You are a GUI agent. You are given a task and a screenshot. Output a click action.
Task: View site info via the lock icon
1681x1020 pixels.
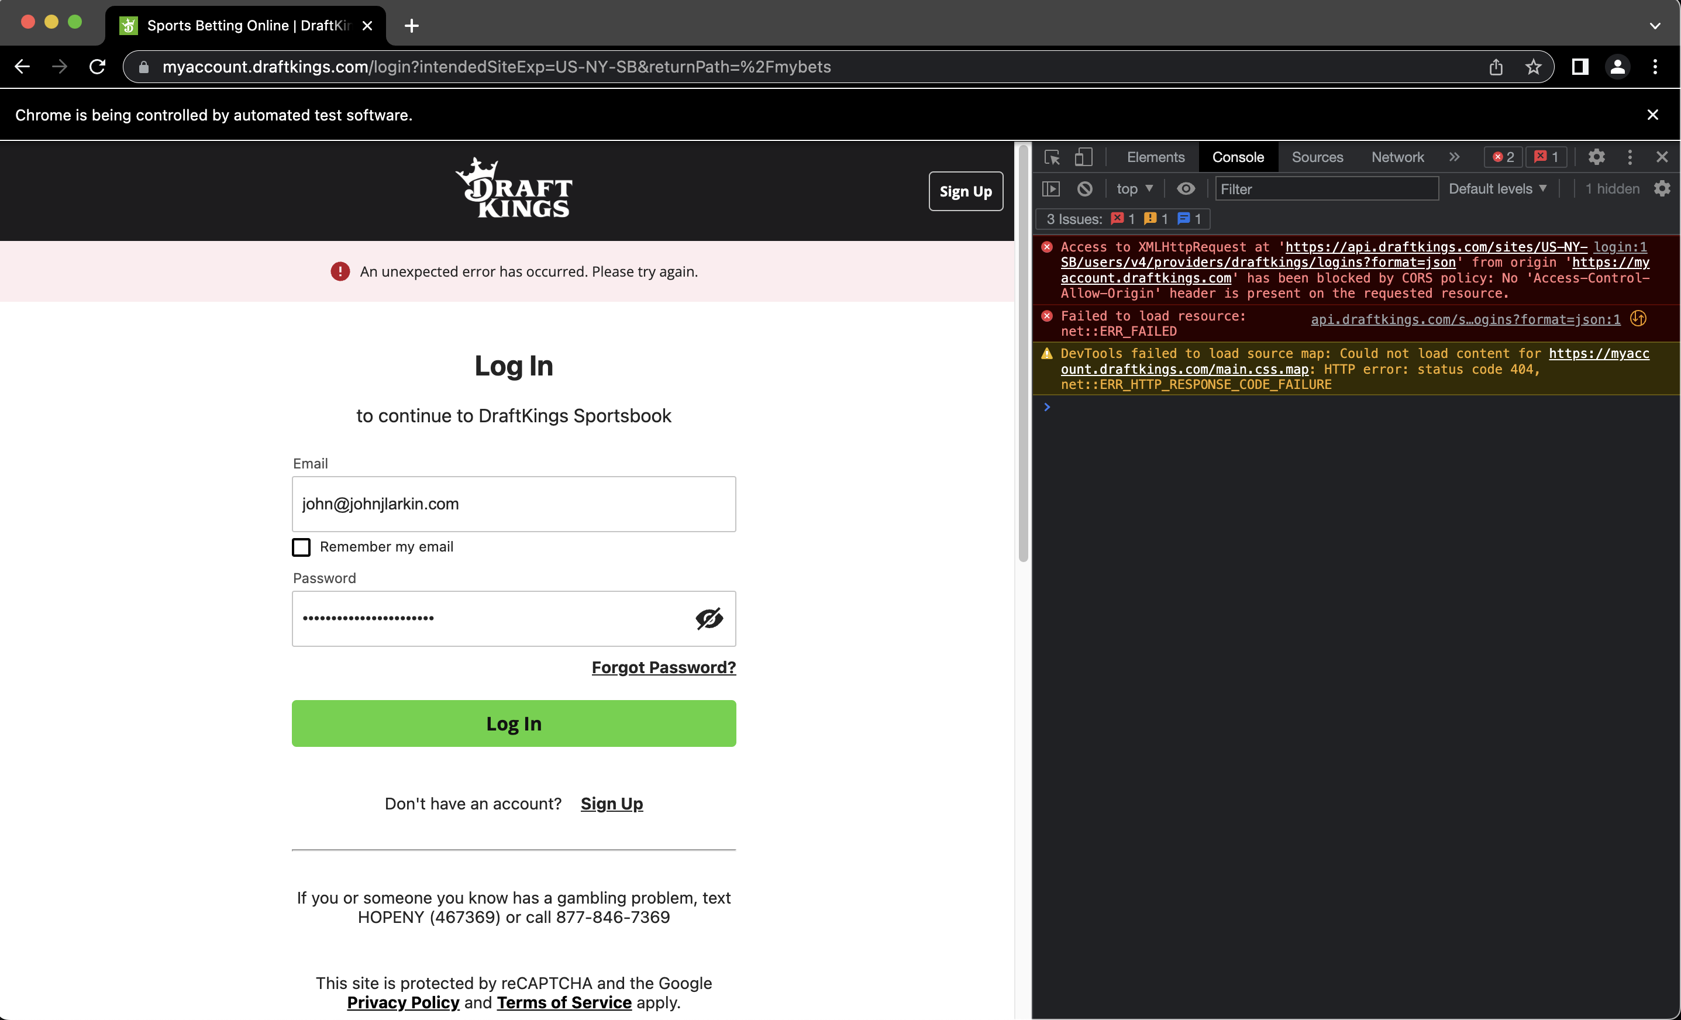coord(143,67)
